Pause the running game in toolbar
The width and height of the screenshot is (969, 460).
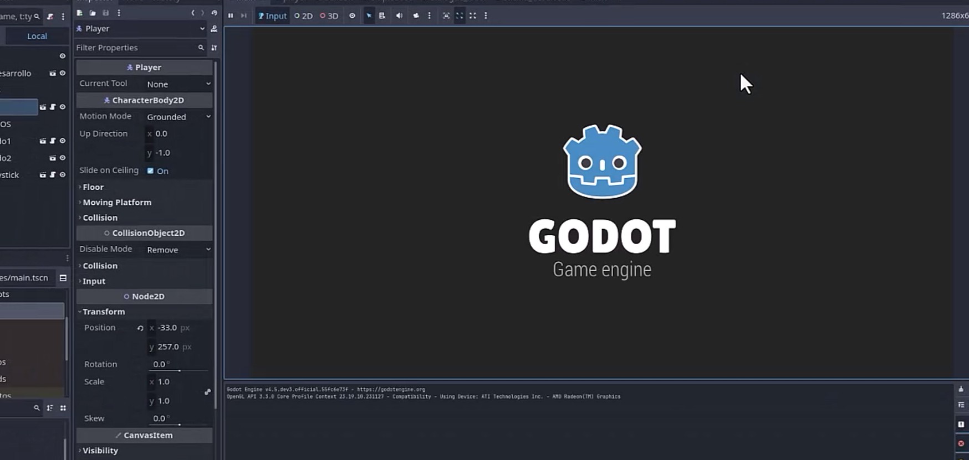(x=231, y=15)
